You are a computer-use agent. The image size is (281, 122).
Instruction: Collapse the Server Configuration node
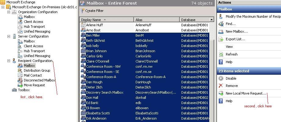coord(9,36)
